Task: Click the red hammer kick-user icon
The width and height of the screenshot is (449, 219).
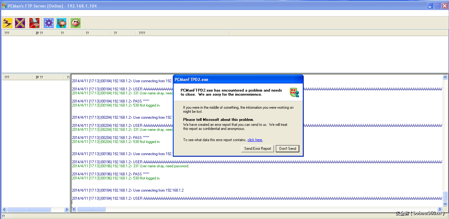Action: [34, 23]
